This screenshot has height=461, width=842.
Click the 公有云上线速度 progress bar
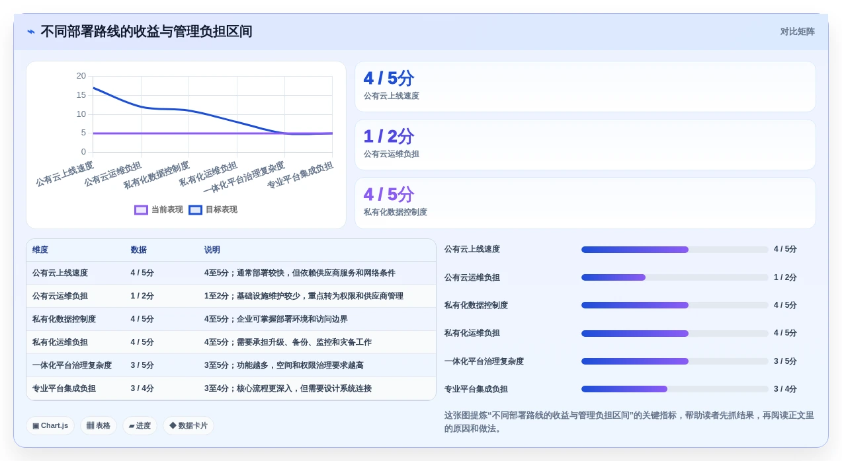(x=675, y=250)
